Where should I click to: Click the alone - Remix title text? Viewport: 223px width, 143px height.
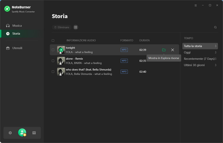click(x=74, y=59)
